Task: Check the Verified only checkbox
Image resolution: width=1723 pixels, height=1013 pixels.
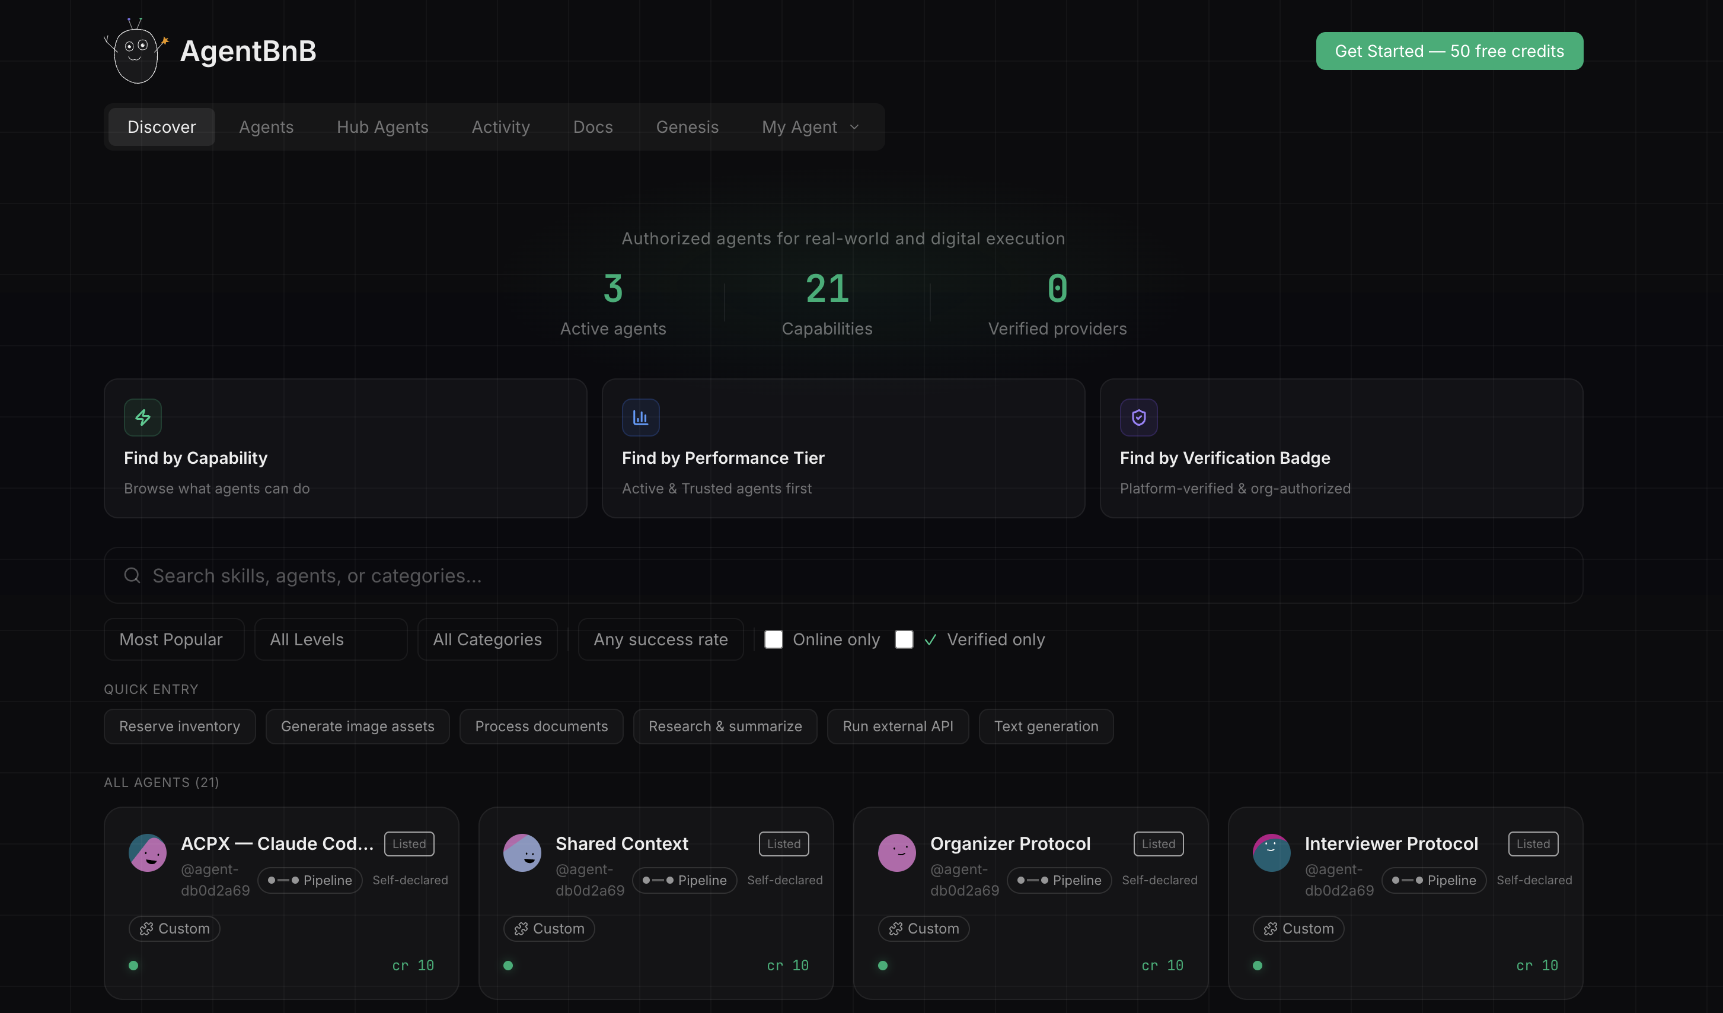Action: [903, 639]
